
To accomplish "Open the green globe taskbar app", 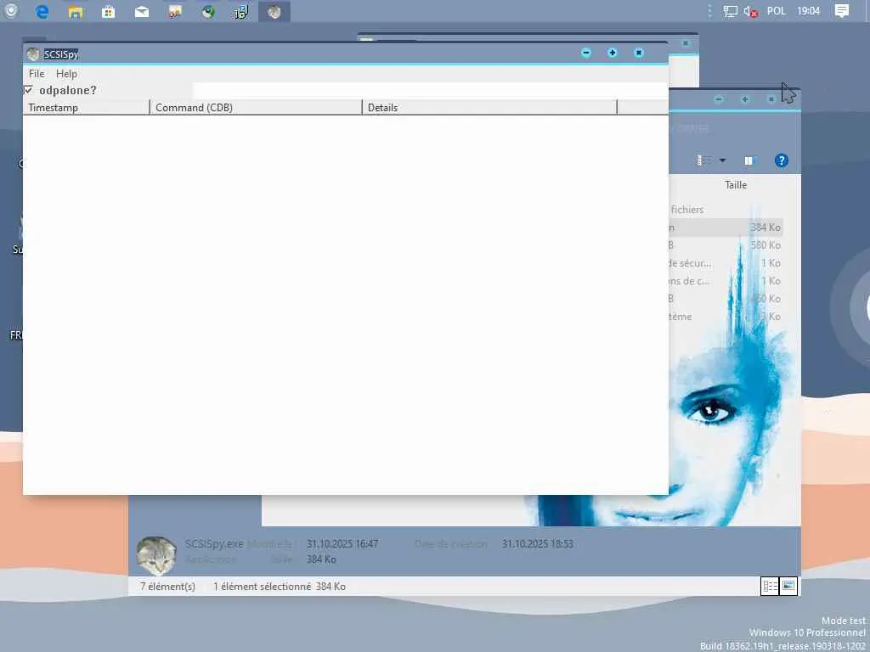I will [x=208, y=12].
